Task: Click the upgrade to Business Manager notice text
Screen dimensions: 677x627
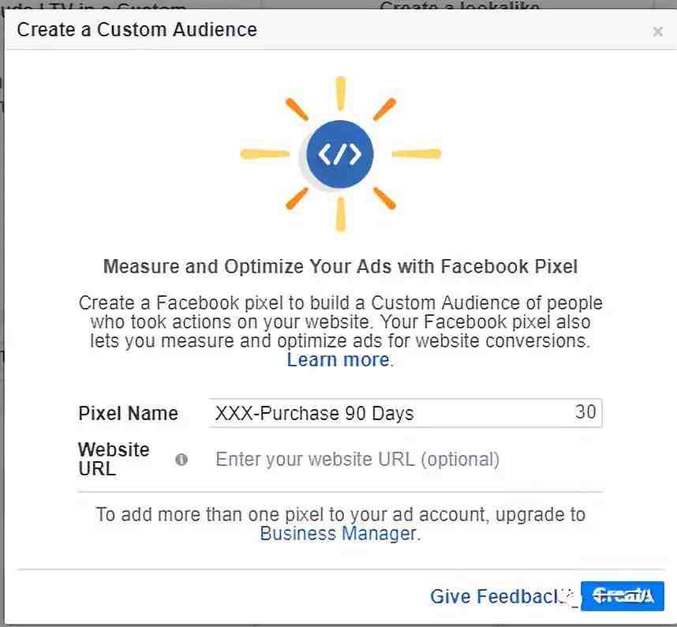Action: click(340, 524)
